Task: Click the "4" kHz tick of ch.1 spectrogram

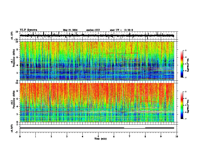Action: (x=18, y=65)
